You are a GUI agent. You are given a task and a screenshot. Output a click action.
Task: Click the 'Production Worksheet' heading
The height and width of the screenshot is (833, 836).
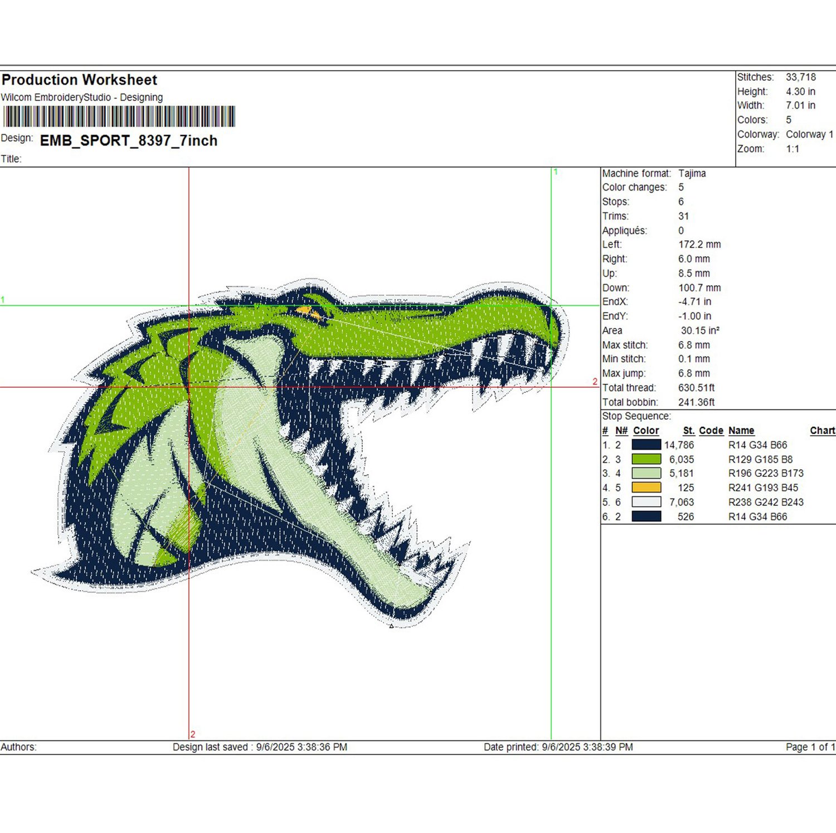click(x=80, y=80)
